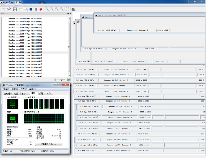Click status text 'Images: 11,303; Errors: 0'

click(115, 69)
